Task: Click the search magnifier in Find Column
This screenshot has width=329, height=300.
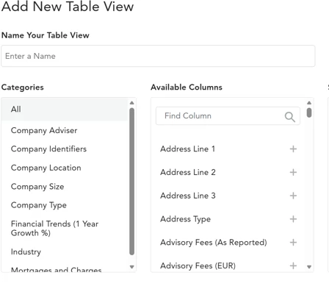Action: [290, 117]
